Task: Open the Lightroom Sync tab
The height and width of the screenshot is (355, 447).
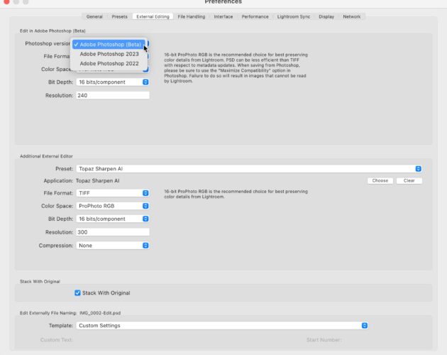Action: 294,16
